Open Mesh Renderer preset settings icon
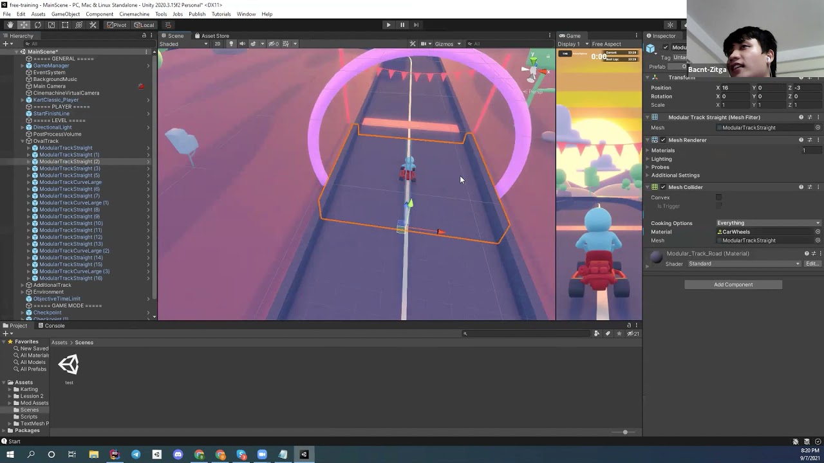Image resolution: width=824 pixels, height=463 pixels. click(810, 140)
